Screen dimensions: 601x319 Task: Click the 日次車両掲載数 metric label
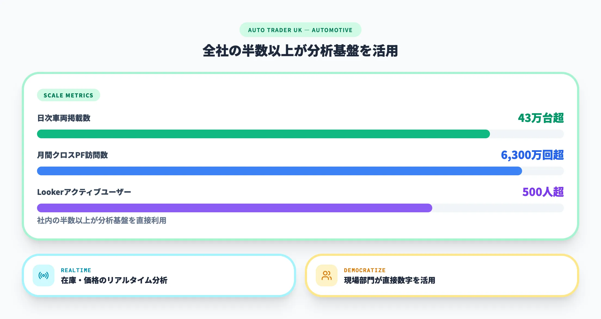[64, 118]
